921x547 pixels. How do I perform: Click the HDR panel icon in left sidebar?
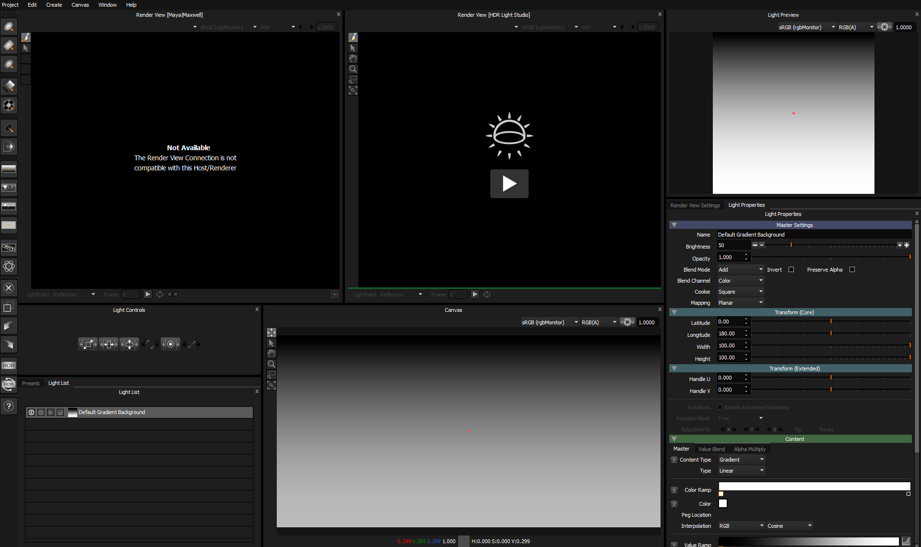9,365
